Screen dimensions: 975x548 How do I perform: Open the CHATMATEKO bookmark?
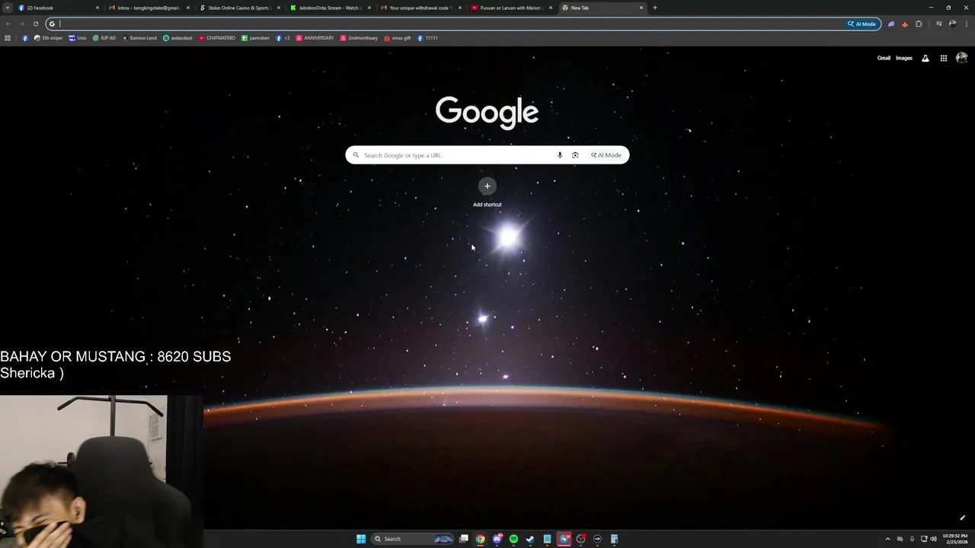point(217,38)
